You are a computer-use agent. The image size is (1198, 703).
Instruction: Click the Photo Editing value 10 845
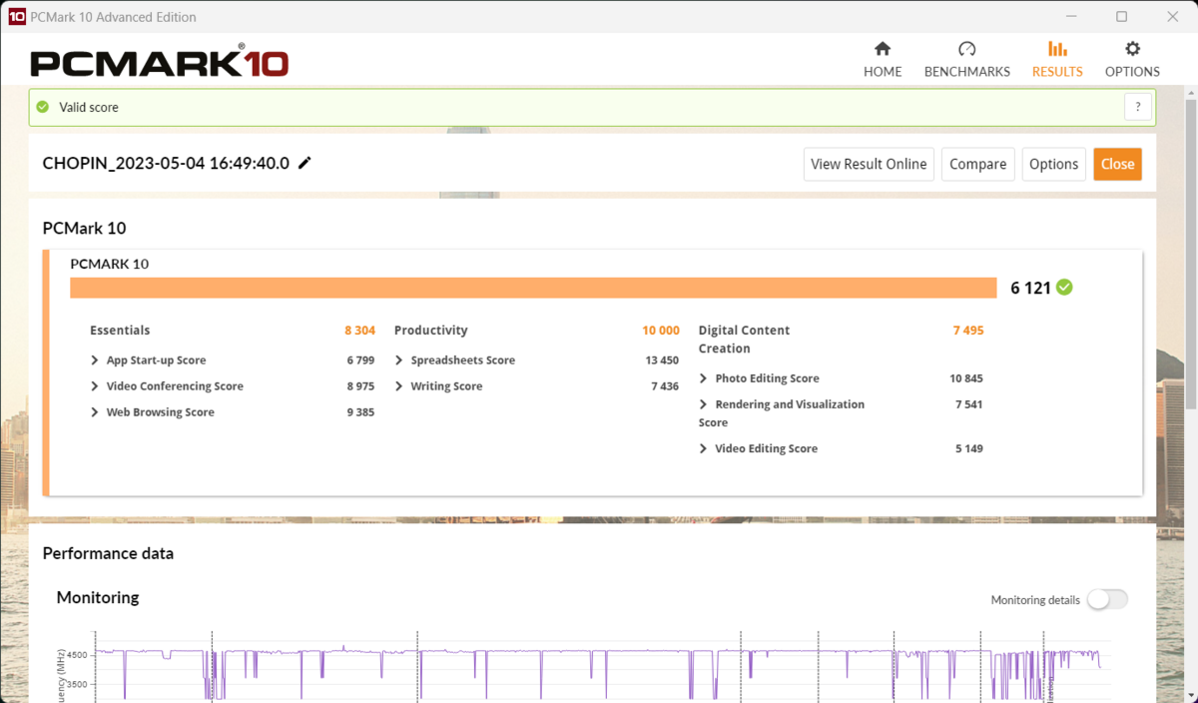[966, 378]
